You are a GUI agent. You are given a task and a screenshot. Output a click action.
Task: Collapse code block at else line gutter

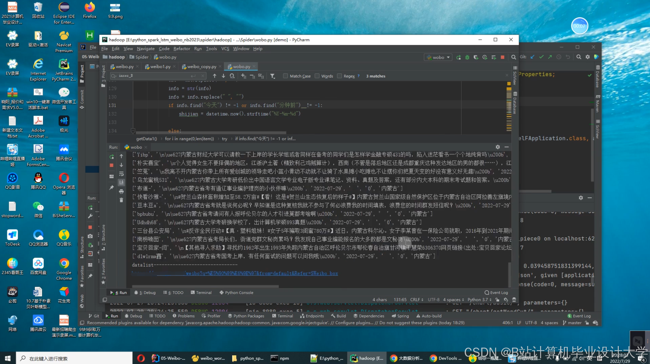coord(133,131)
